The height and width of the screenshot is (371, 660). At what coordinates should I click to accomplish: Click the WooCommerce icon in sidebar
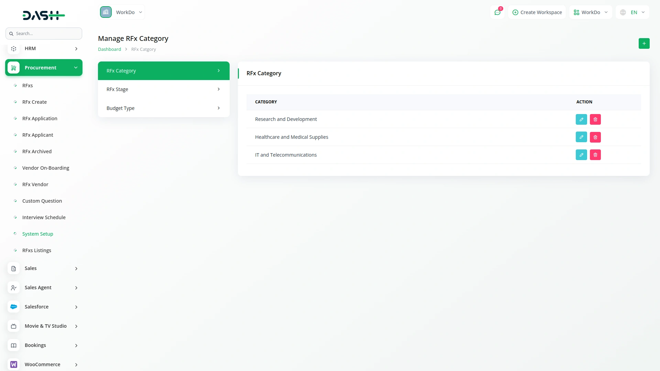[x=14, y=364]
